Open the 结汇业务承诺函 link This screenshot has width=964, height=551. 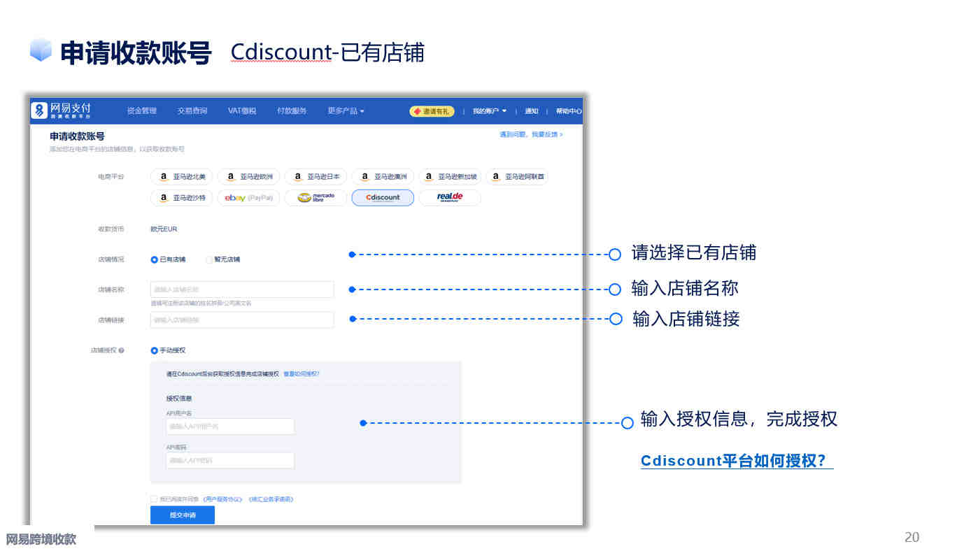[x=271, y=499]
